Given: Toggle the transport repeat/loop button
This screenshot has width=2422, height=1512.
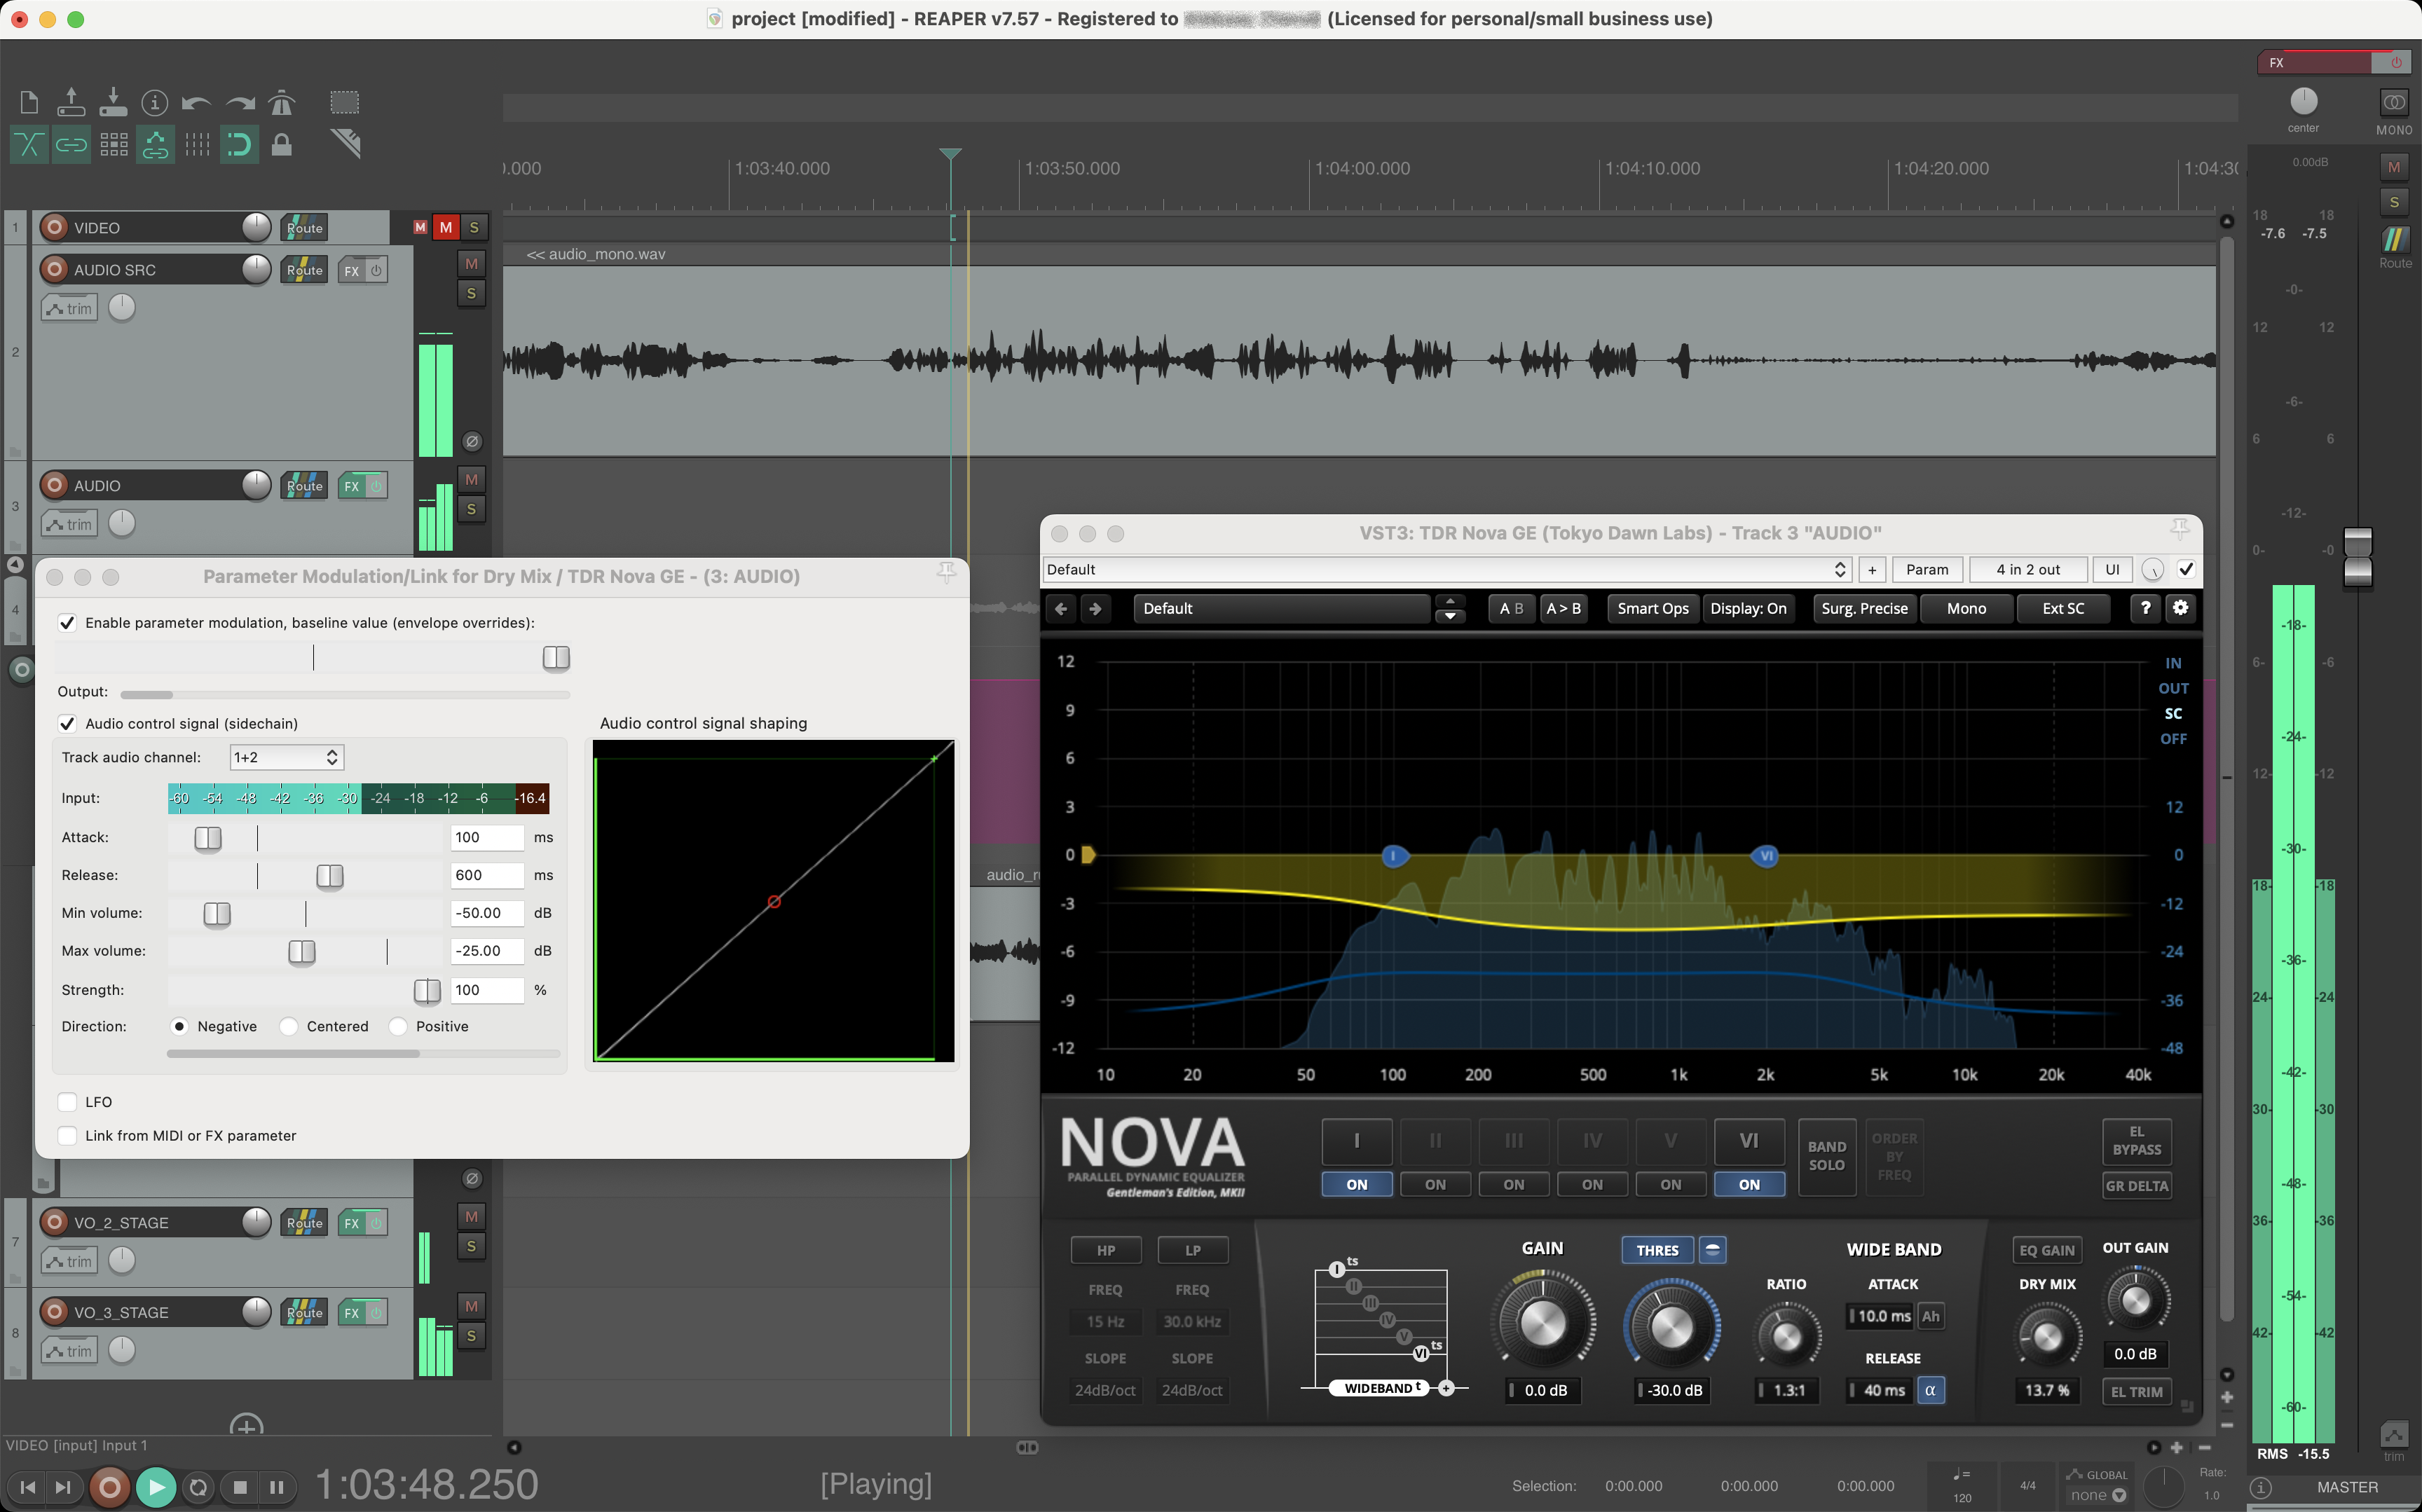Looking at the screenshot, I should click(x=198, y=1487).
